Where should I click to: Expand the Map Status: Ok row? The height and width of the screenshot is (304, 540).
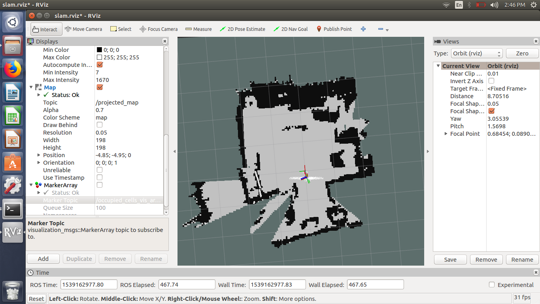[39, 95]
